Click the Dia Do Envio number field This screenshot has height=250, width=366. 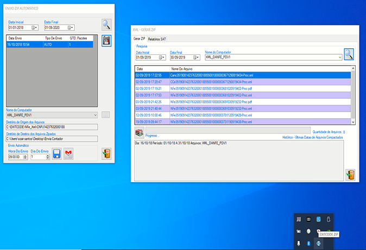coord(38,157)
